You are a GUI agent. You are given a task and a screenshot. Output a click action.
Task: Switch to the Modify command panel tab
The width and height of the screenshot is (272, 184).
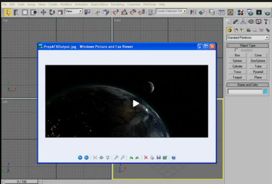click(235, 22)
